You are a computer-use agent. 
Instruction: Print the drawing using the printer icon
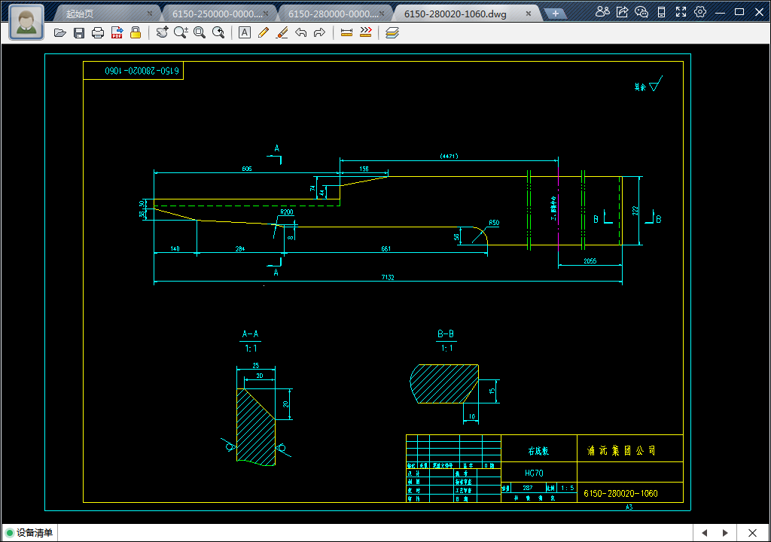pyautogui.click(x=98, y=32)
